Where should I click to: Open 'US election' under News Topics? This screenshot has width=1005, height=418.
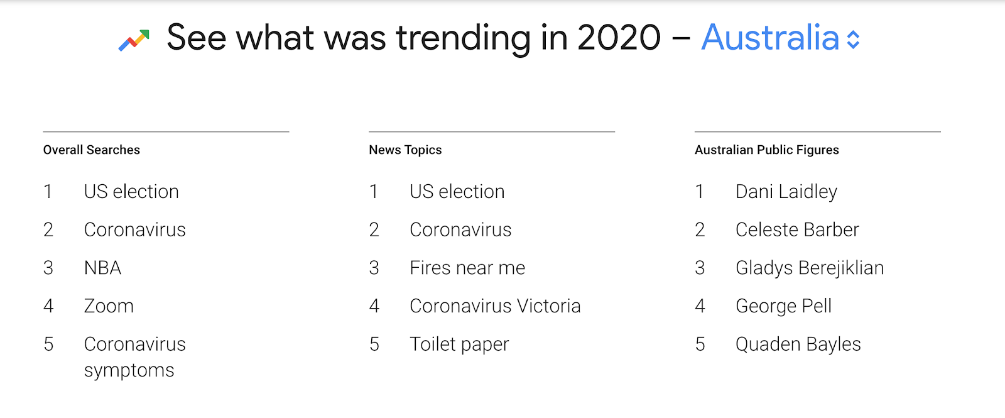457,192
